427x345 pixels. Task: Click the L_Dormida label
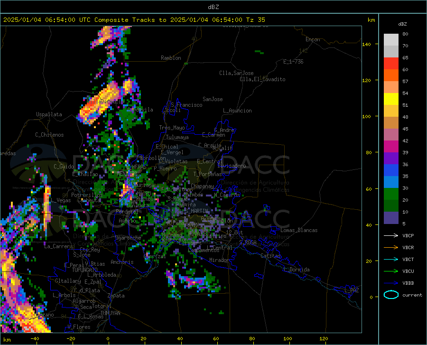pos(296,270)
